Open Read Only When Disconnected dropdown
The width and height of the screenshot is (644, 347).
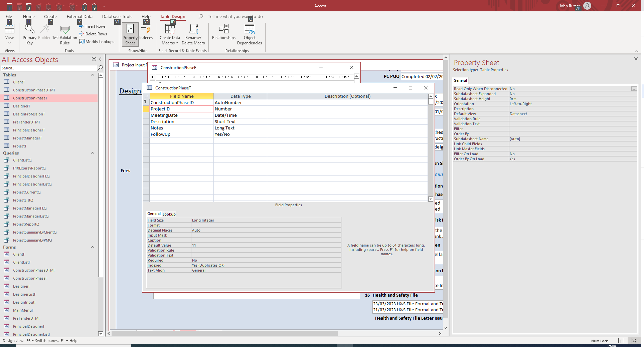click(x=634, y=89)
